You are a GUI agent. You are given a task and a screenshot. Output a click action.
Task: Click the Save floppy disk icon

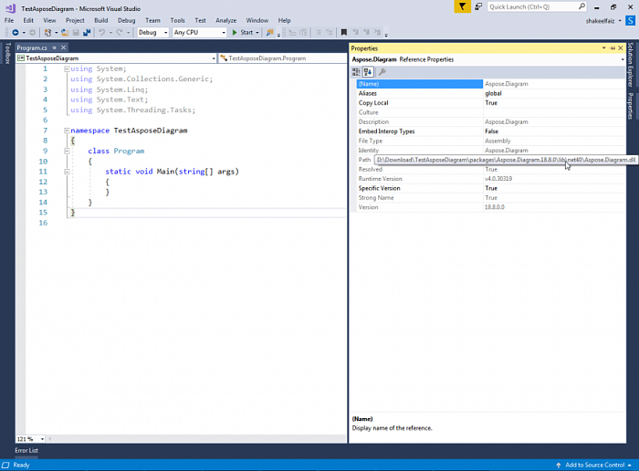coord(76,32)
